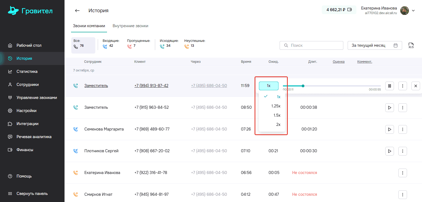Play Семенова Маргарита's call recording
The image size is (422, 202).
[x=390, y=129]
